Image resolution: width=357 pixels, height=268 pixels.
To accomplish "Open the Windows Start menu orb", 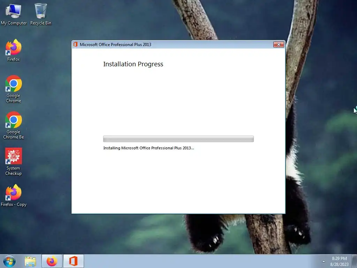I will click(x=9, y=261).
